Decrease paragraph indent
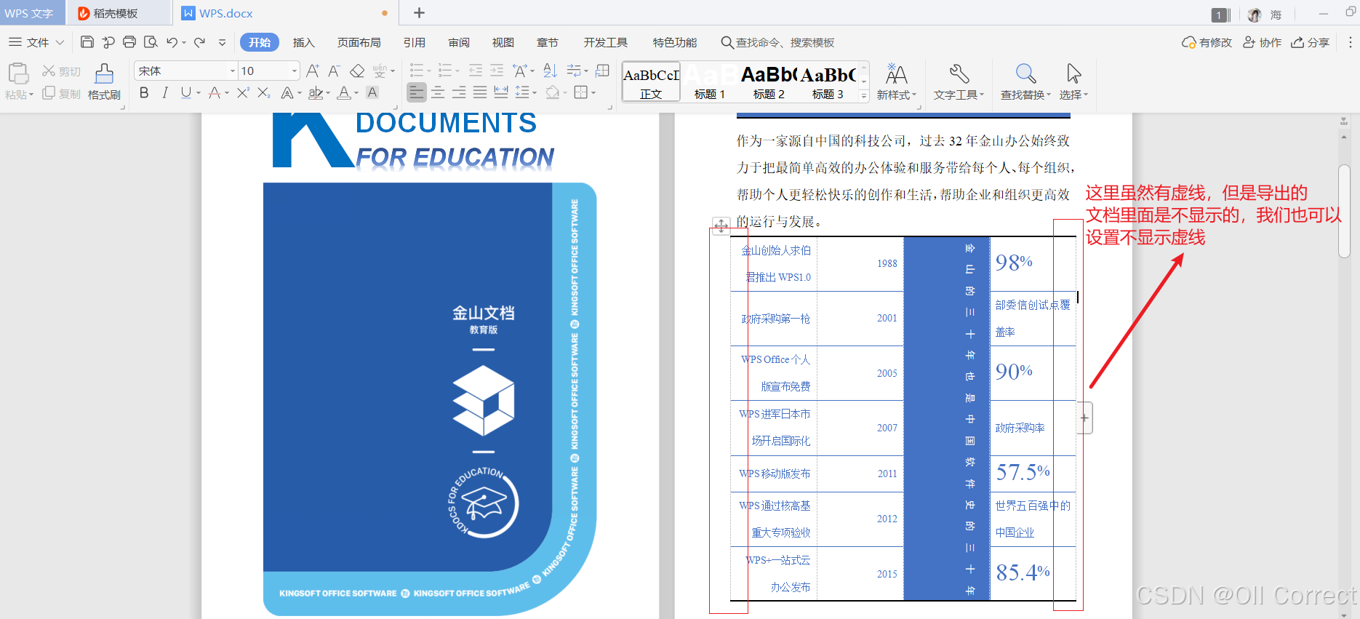 point(476,71)
